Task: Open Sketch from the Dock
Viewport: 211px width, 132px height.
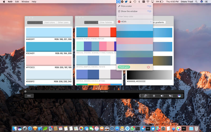Action: (x=35, y=129)
